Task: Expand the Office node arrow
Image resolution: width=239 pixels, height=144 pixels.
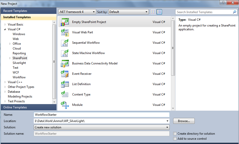Action: [10, 44]
